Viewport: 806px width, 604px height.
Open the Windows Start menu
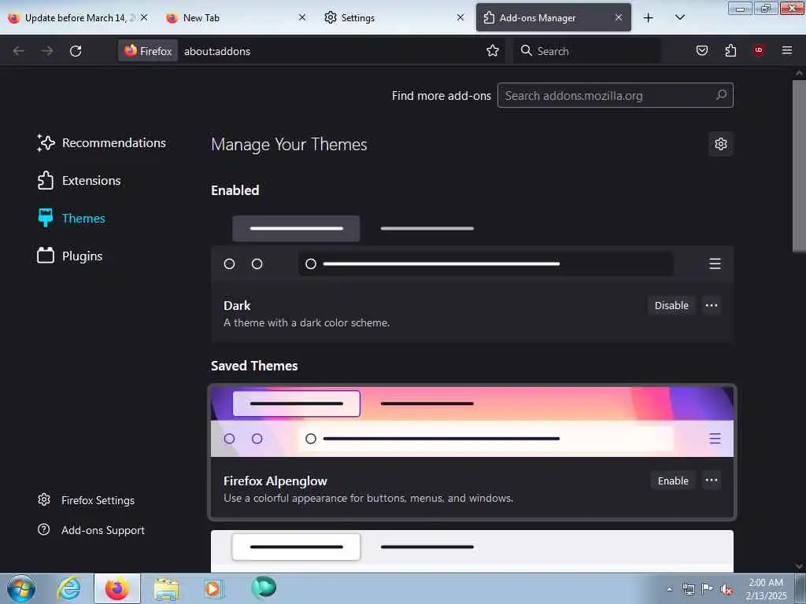(x=21, y=588)
